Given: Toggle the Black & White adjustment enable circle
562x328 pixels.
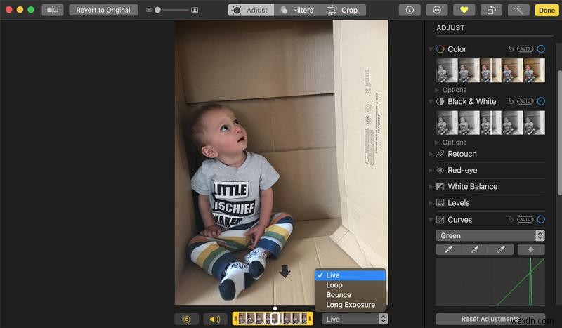Looking at the screenshot, I should (541, 101).
